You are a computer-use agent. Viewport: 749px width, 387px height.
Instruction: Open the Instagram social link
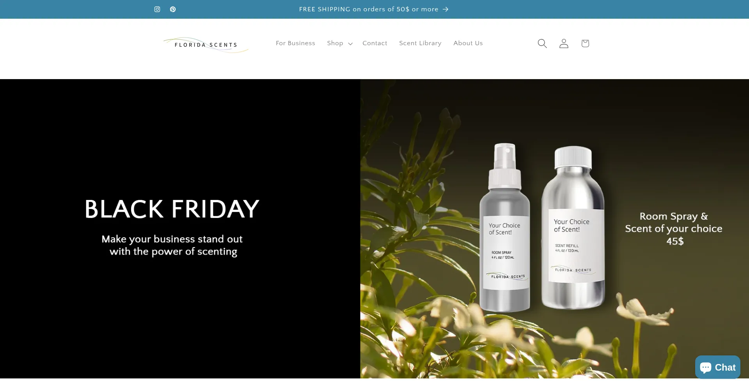(x=157, y=9)
